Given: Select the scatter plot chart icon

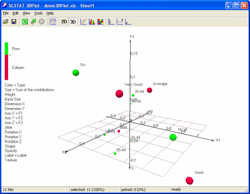Looking at the screenshot, I should (84, 22).
